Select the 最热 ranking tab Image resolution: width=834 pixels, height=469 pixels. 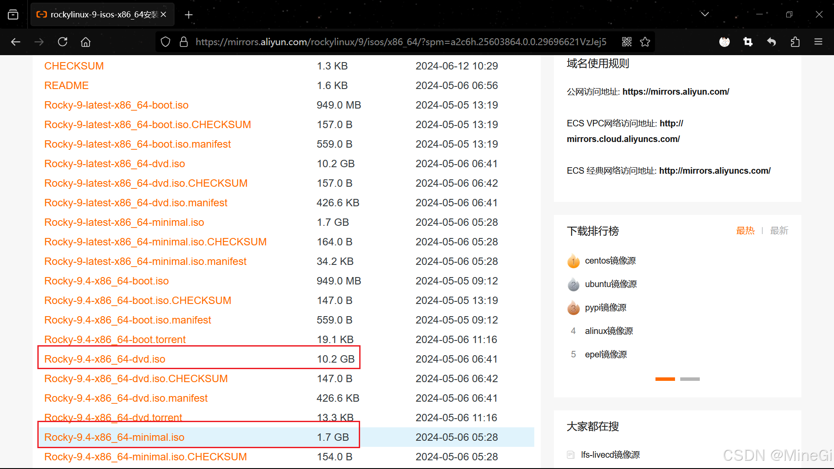click(x=745, y=231)
